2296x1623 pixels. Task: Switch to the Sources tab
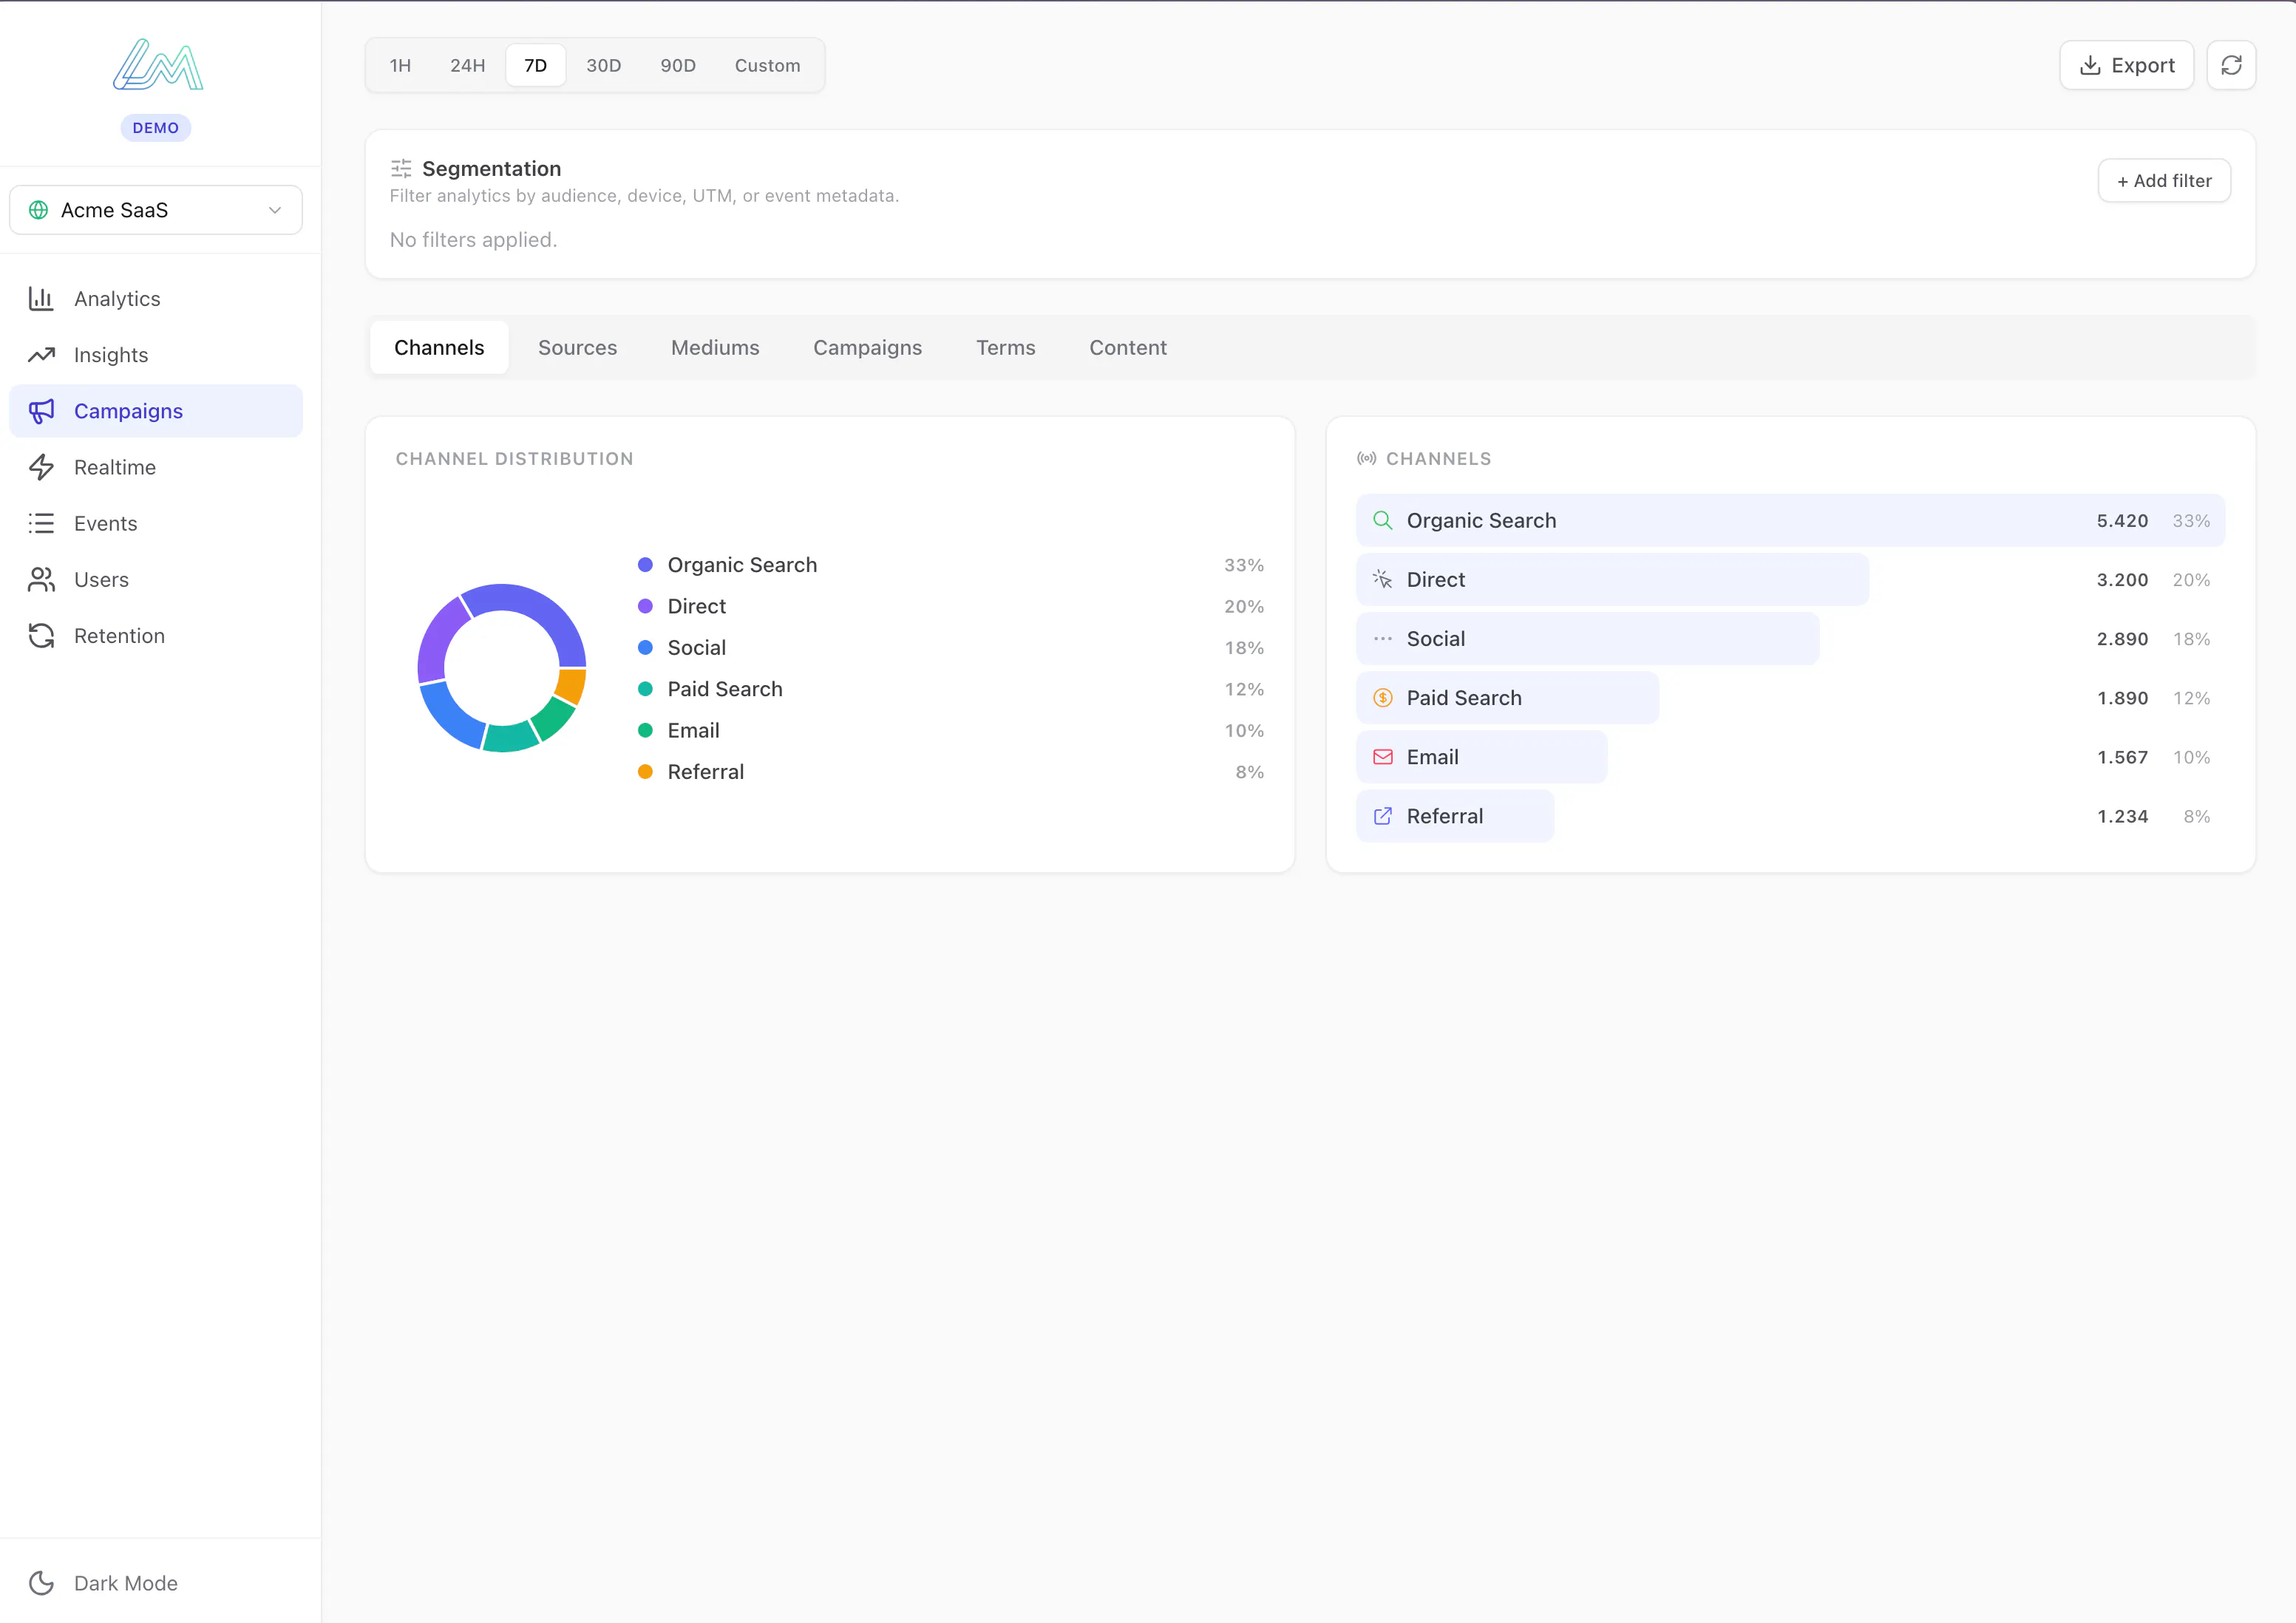[x=577, y=347]
